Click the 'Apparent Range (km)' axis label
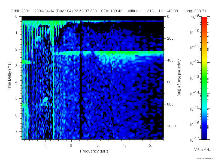The image size is (218, 164). click(179, 78)
